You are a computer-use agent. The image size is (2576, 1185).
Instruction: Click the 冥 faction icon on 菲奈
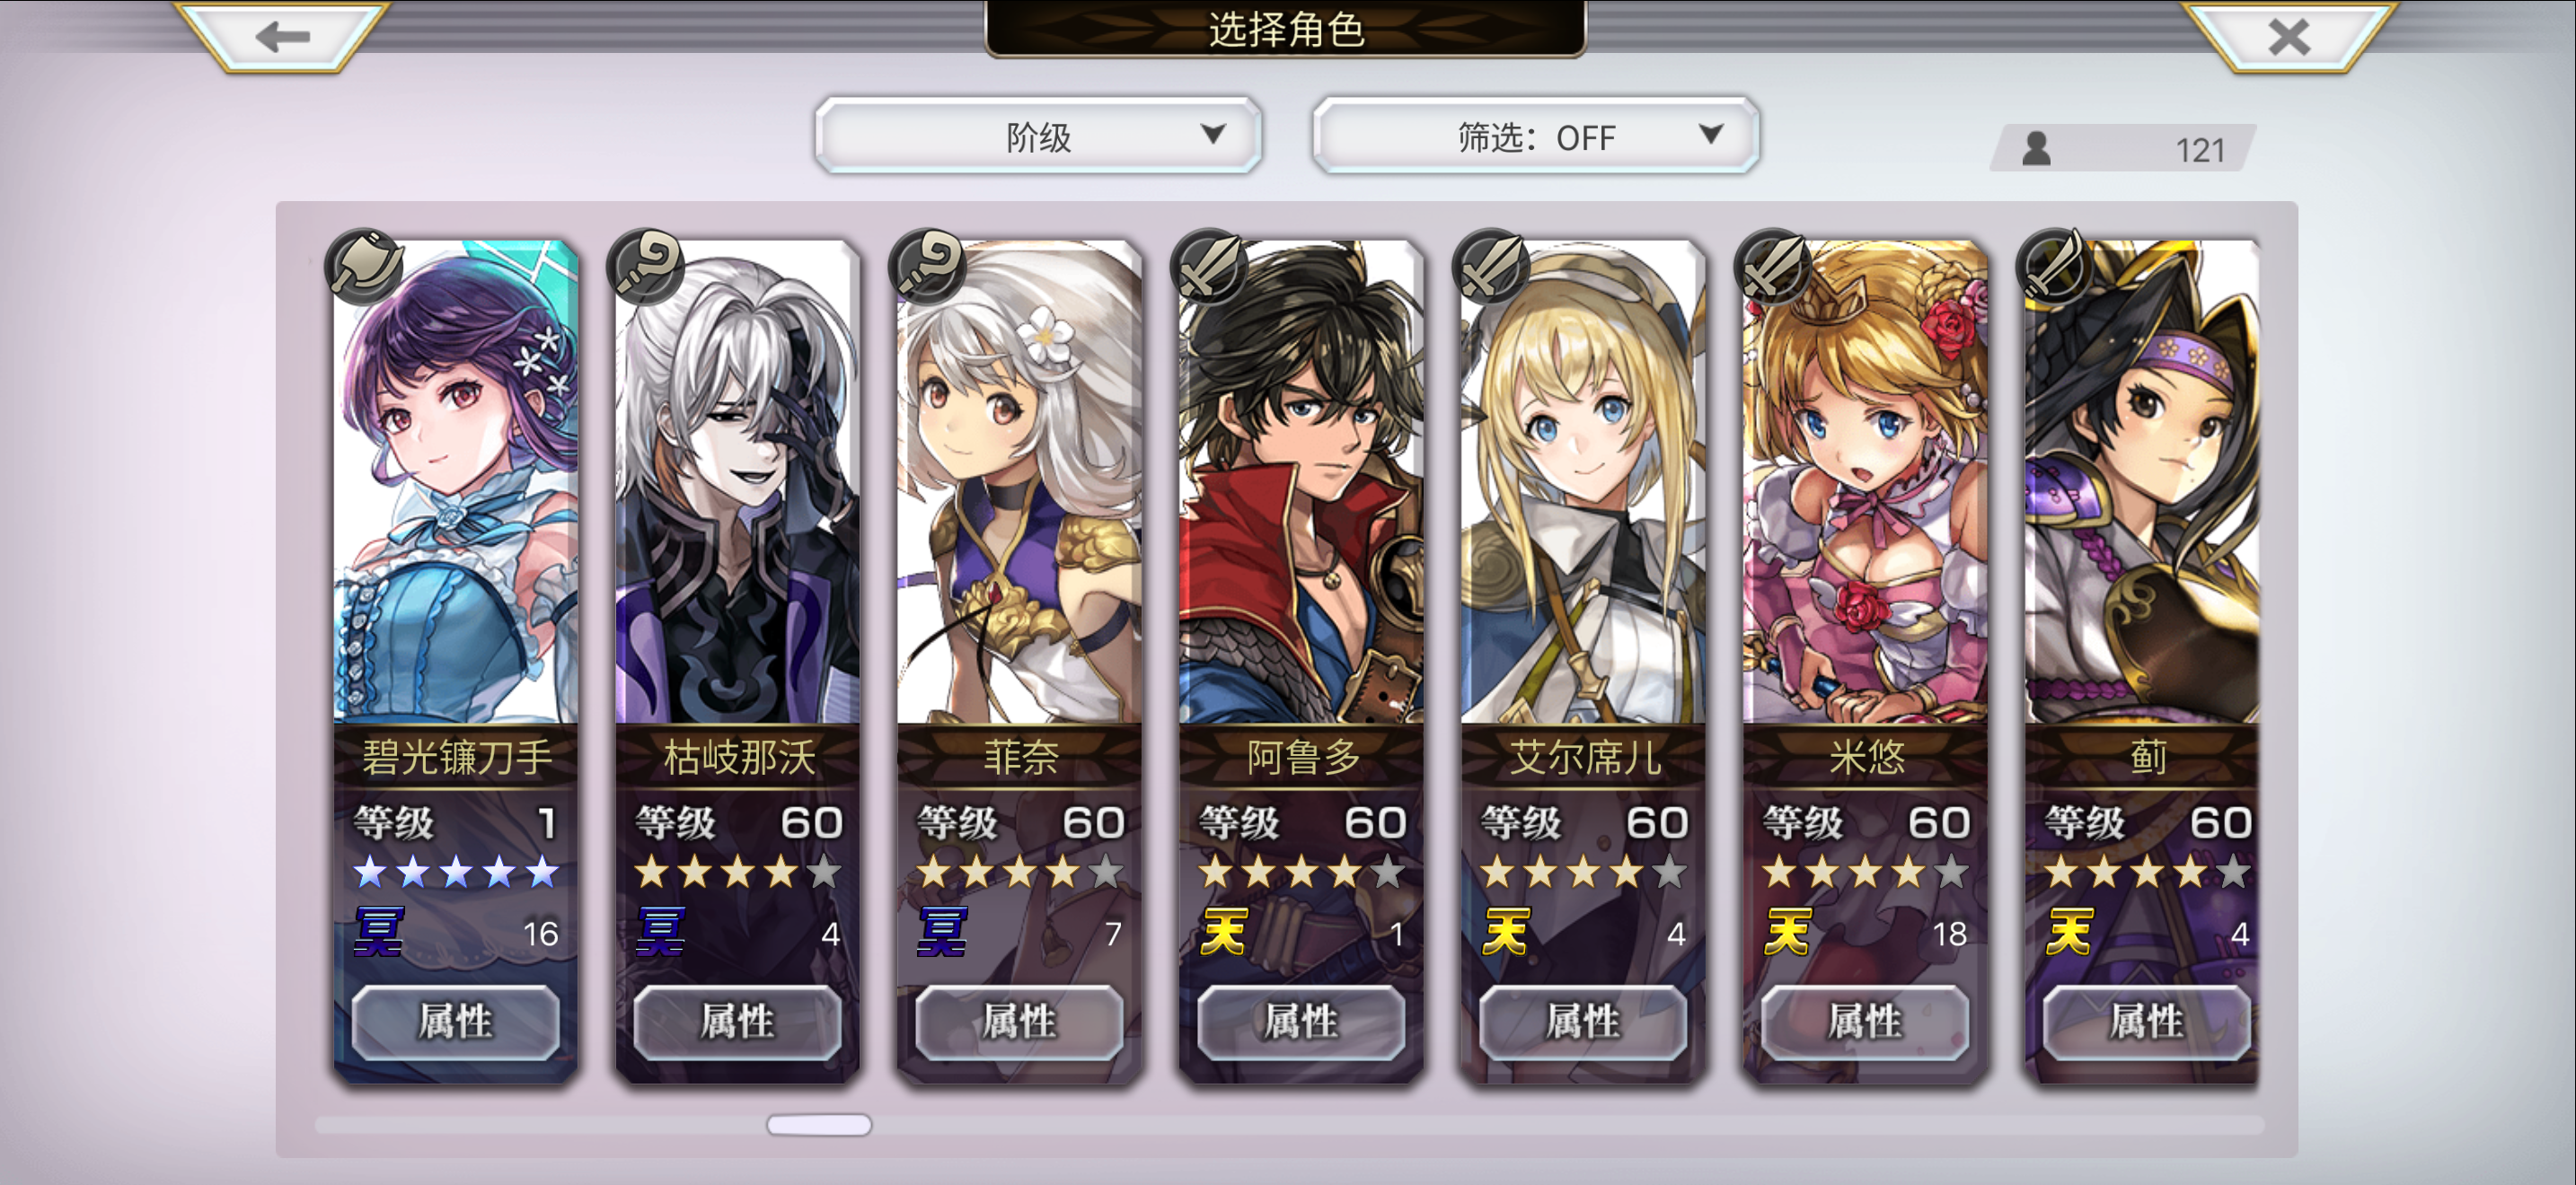942,932
